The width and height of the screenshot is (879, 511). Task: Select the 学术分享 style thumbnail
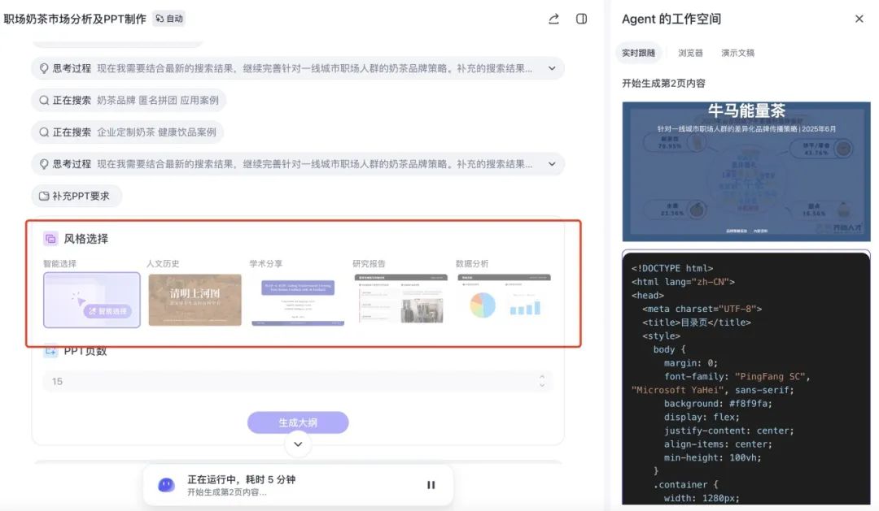298,300
